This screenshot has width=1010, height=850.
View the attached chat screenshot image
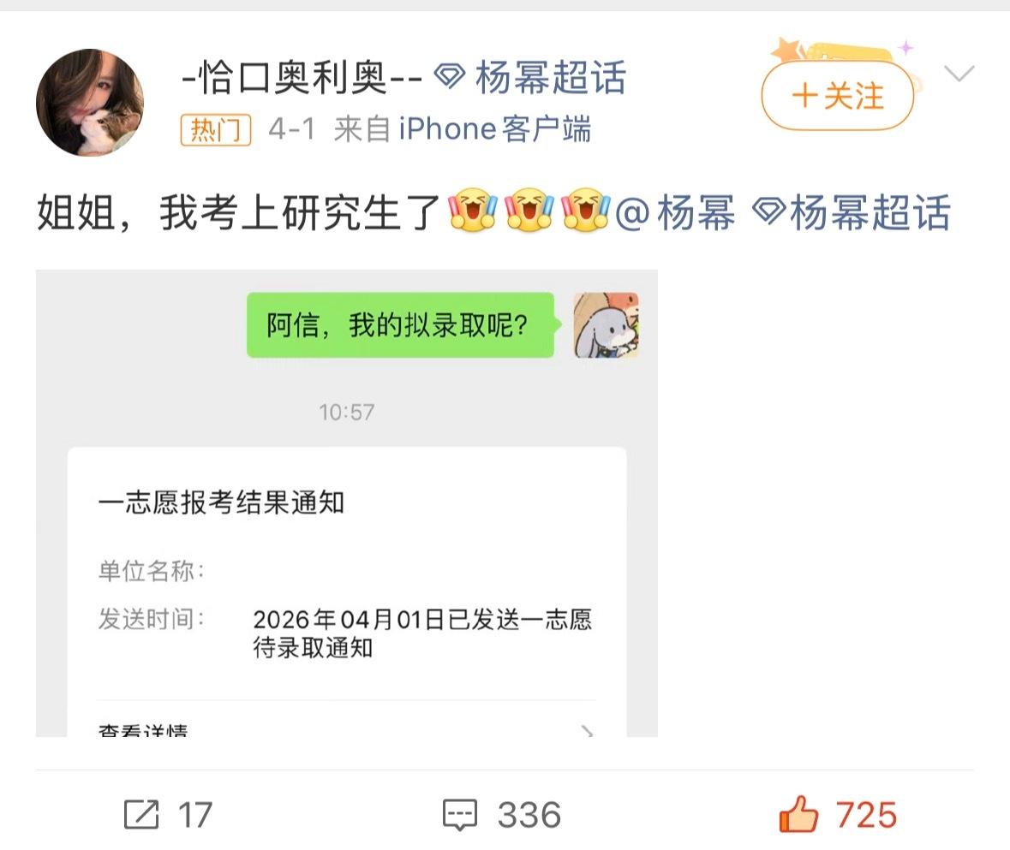coord(347,503)
